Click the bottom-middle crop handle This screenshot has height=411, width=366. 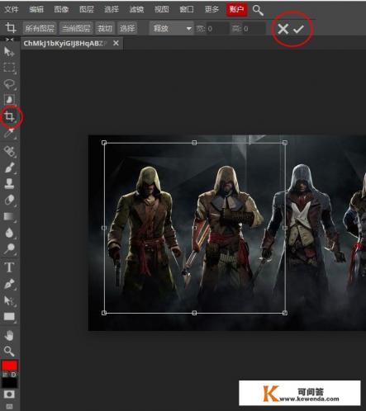[x=194, y=313]
